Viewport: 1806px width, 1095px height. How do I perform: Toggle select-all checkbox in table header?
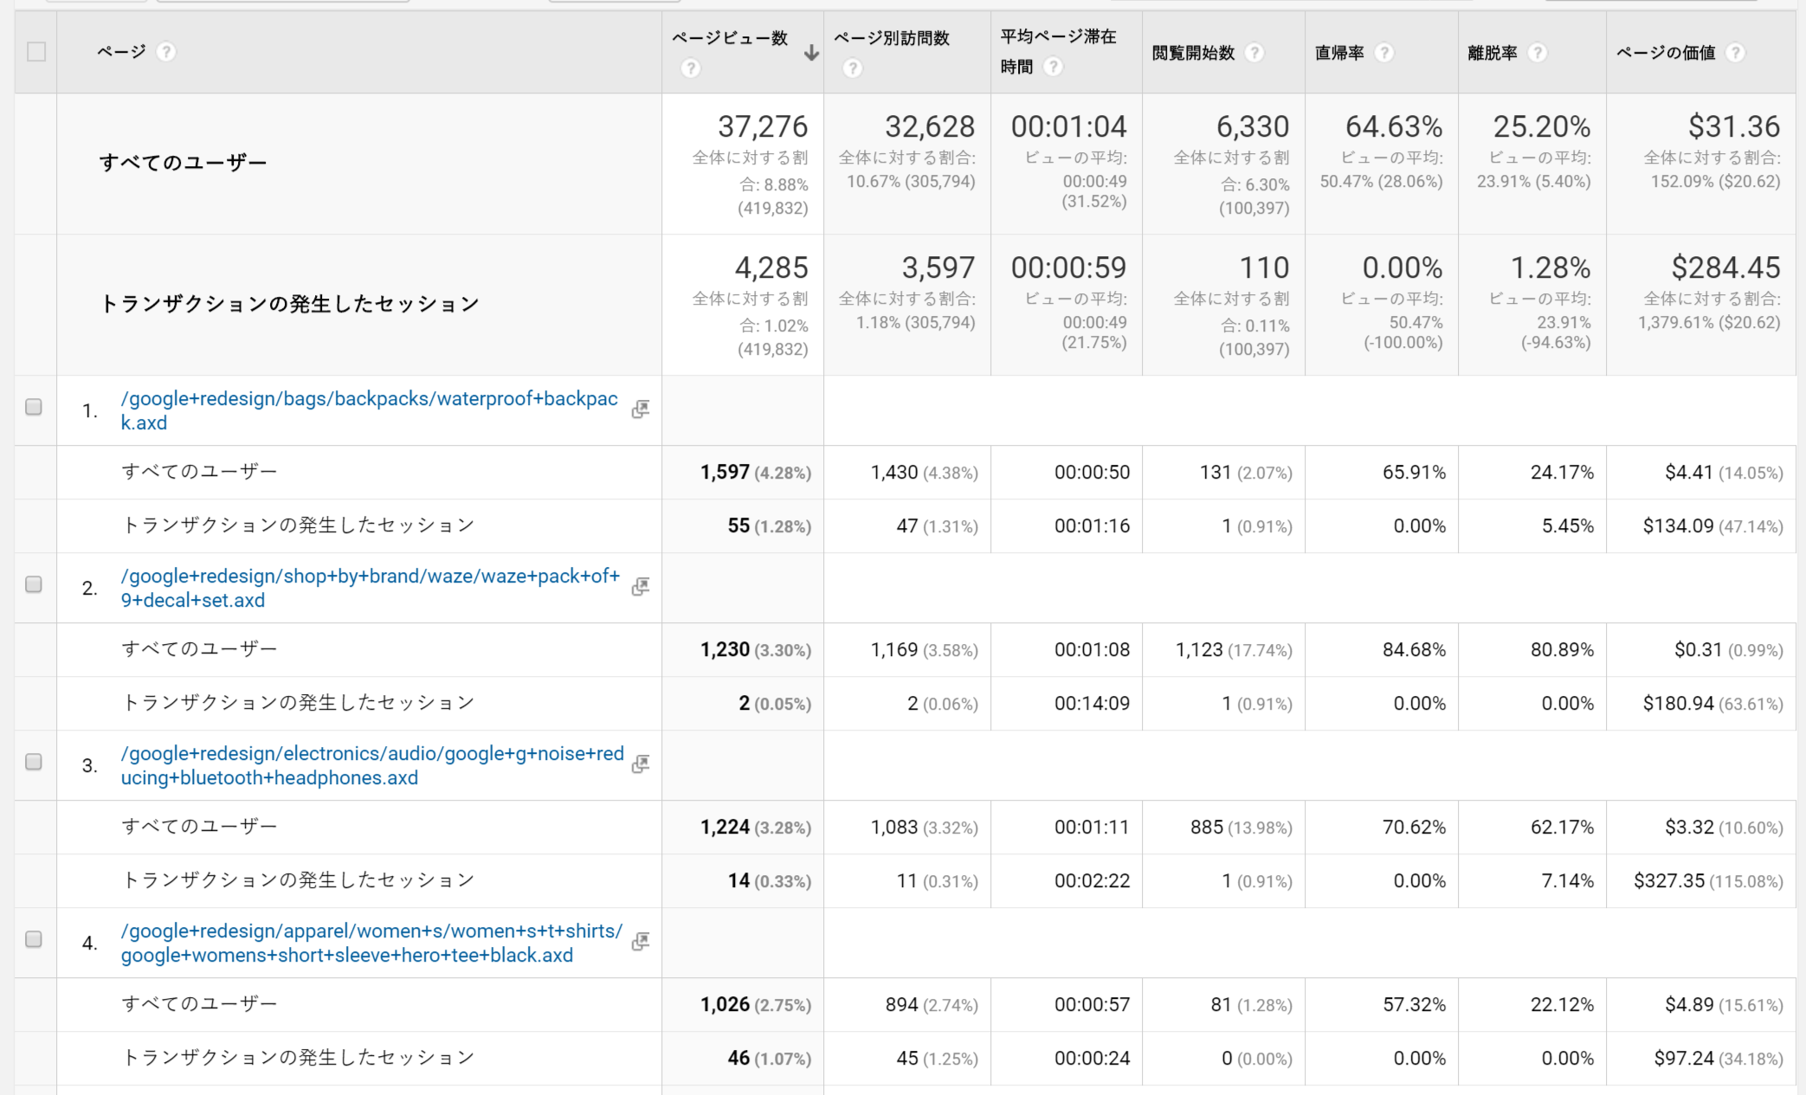(36, 52)
